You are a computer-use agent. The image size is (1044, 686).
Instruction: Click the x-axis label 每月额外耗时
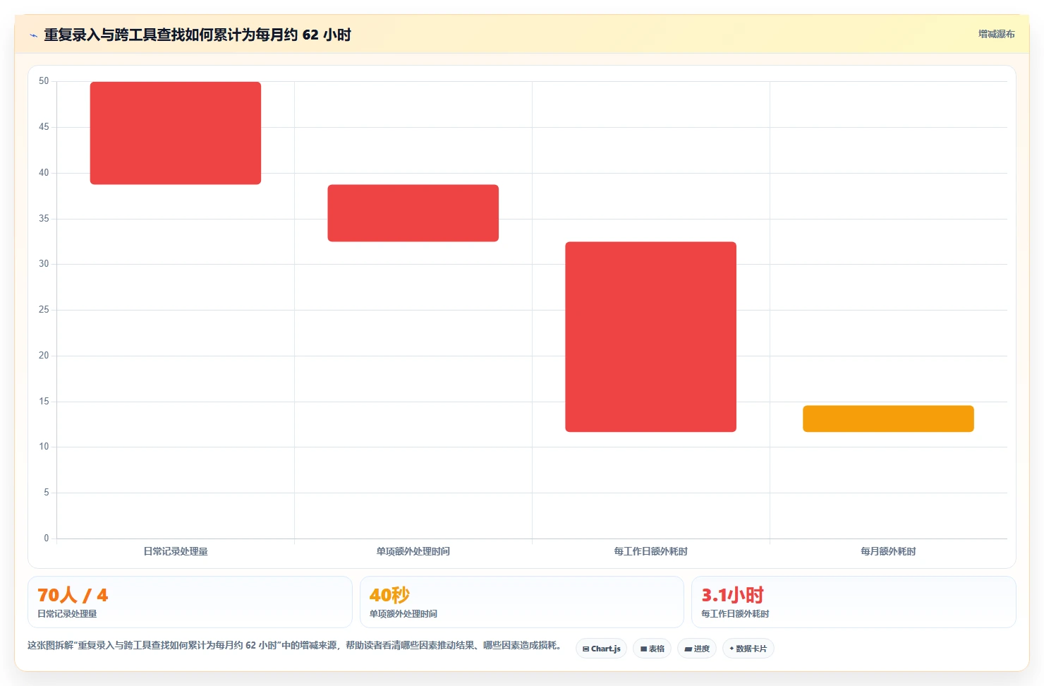point(888,551)
